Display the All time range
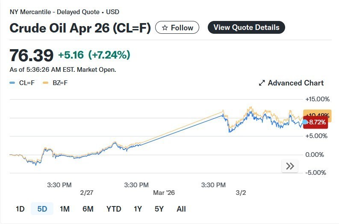The height and width of the screenshot is (224, 339). point(181,209)
